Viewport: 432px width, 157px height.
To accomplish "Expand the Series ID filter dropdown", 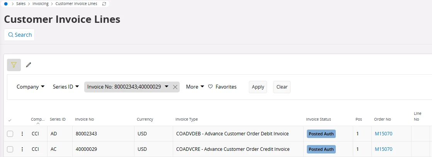I will 66,87.
